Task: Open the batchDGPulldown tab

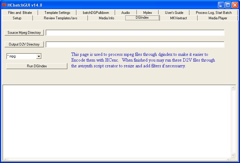Action: click(x=96, y=13)
